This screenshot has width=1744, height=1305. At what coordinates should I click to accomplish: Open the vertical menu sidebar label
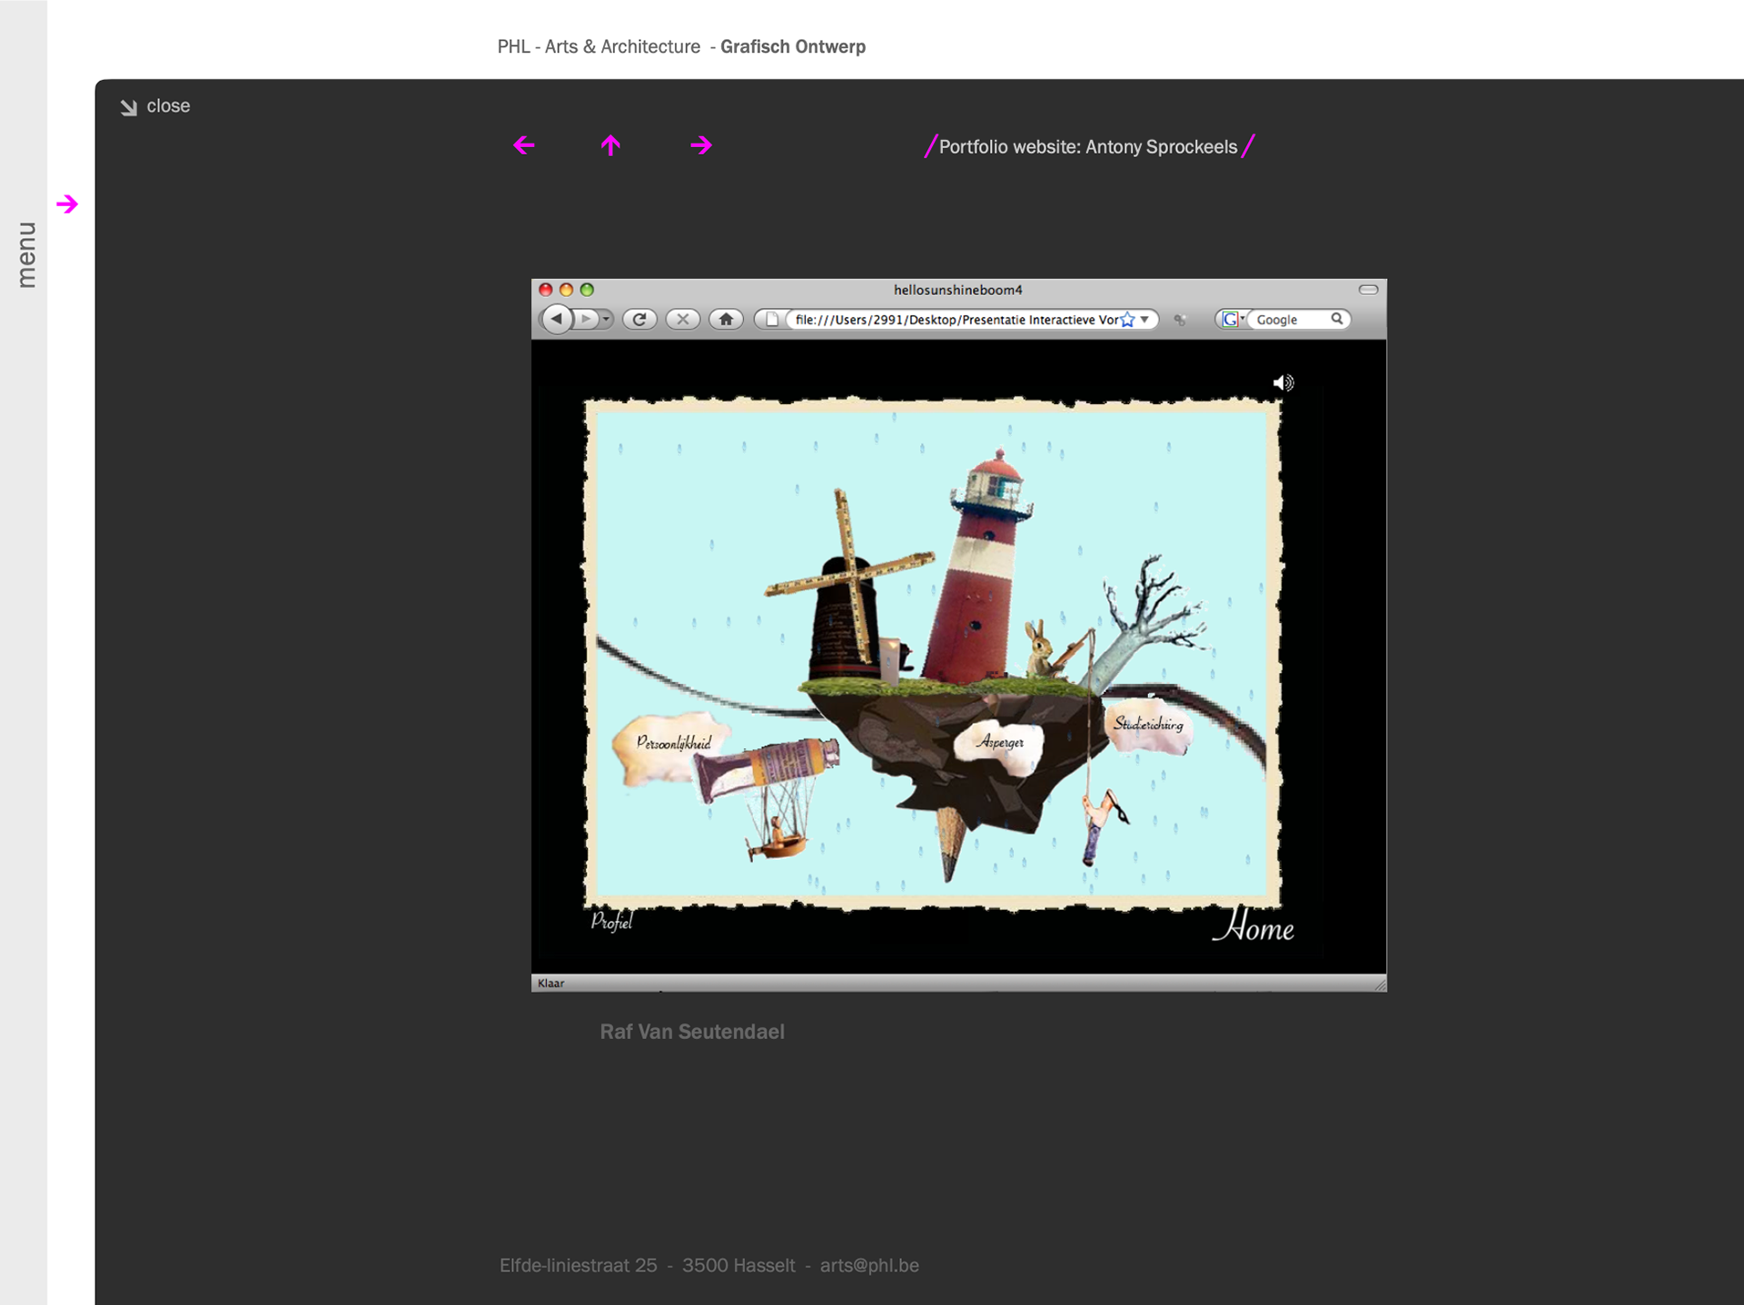[26, 255]
